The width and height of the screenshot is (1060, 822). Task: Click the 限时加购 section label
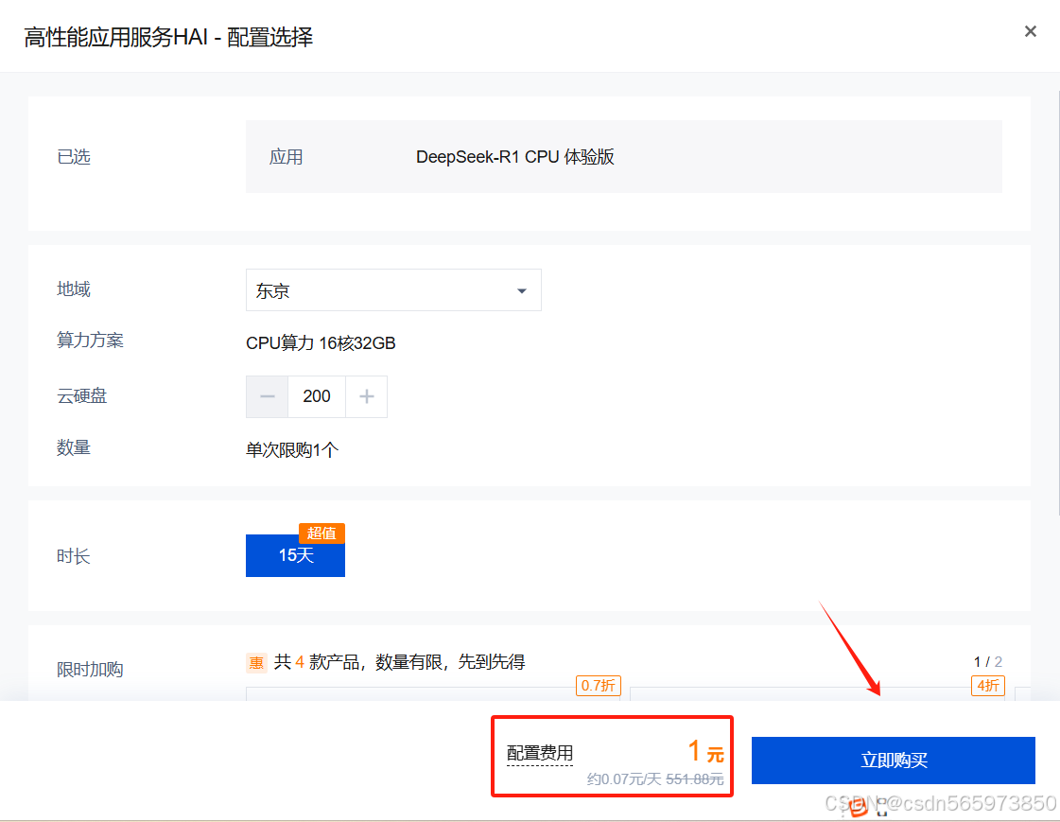pyautogui.click(x=90, y=669)
